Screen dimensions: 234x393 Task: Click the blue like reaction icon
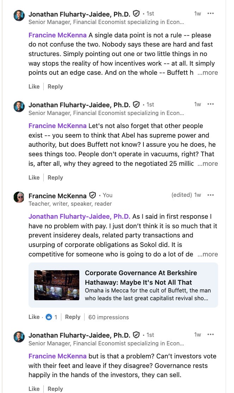49,317
